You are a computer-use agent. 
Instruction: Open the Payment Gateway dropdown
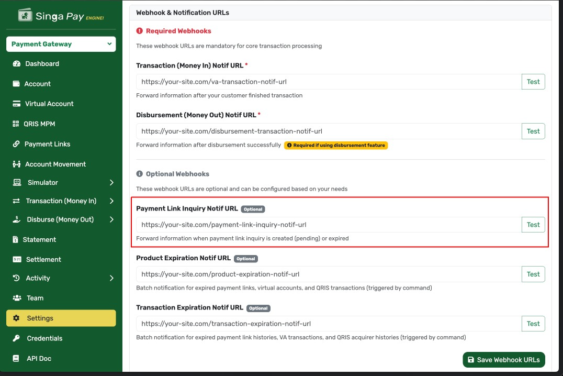pyautogui.click(x=61, y=43)
